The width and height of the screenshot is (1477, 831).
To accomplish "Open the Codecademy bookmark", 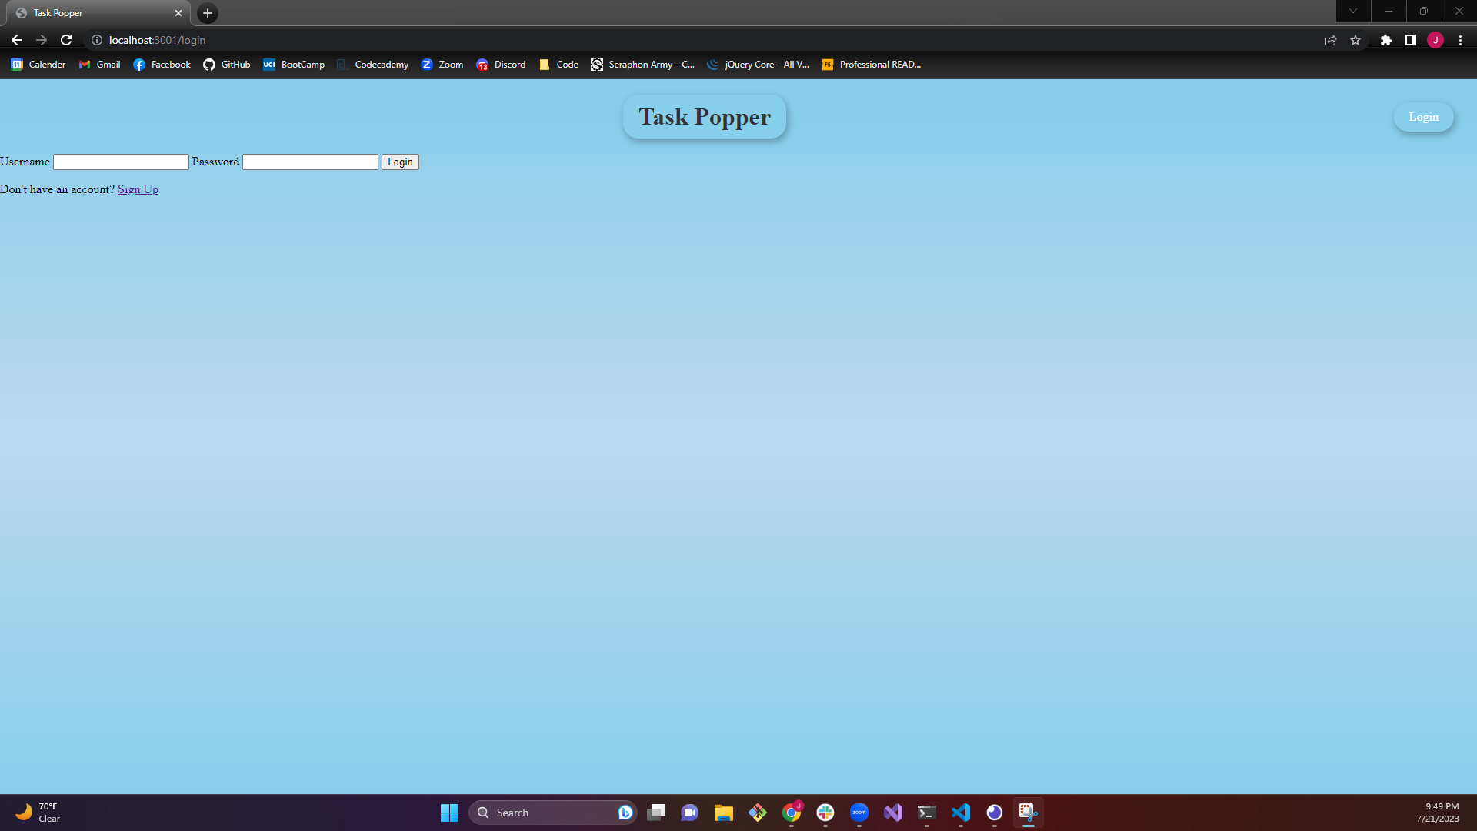I will click(x=373, y=65).
